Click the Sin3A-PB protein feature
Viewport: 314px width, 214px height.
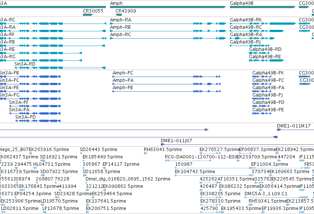[x=30, y=77]
